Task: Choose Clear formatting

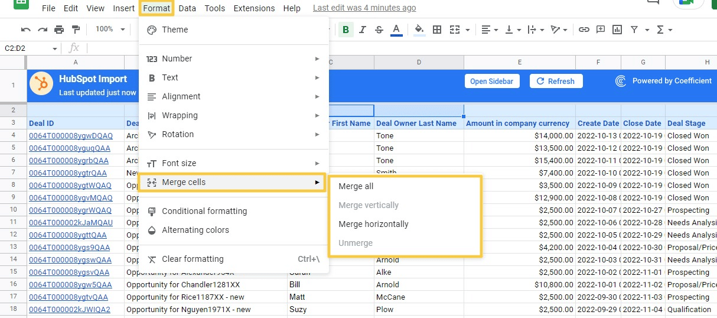Action: pos(233,259)
